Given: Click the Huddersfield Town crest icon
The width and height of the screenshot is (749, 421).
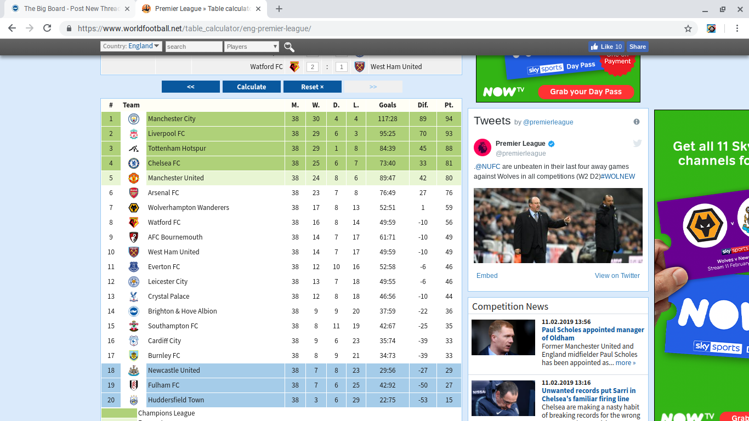Looking at the screenshot, I should 134,400.
